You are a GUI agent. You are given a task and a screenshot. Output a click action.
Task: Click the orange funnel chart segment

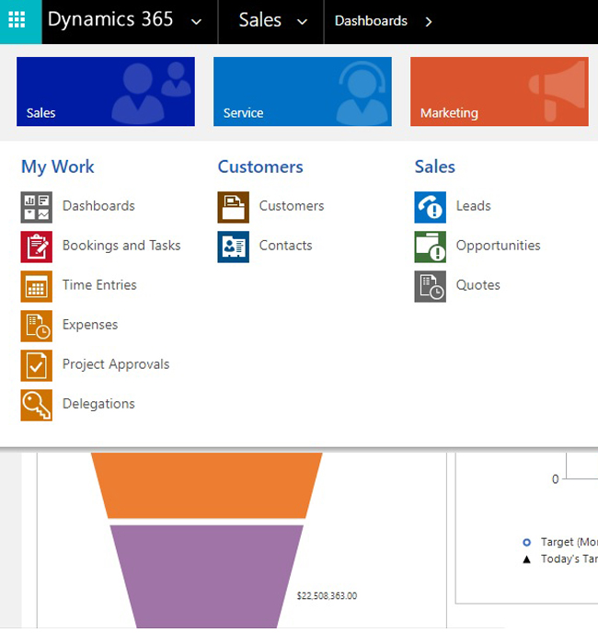coord(207,486)
